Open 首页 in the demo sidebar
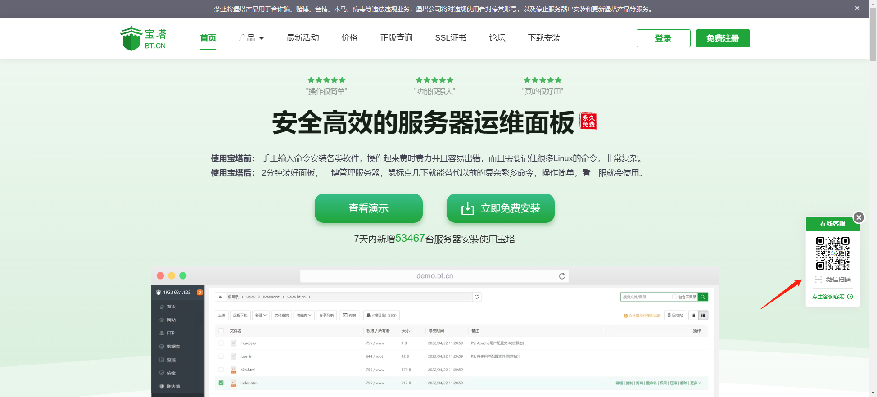Screen dimensions: 877x397 click(171, 307)
